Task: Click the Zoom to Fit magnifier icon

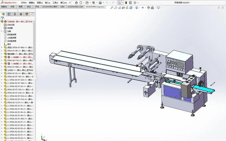Action: (112, 8)
